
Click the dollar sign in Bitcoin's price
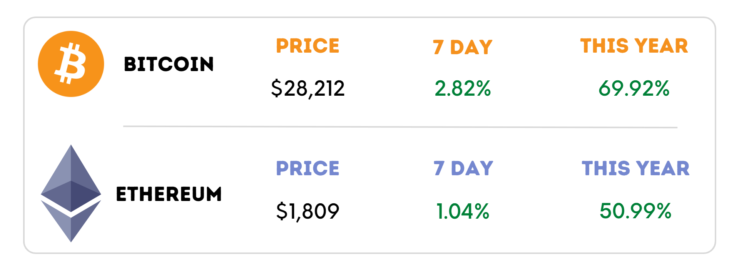(x=276, y=88)
